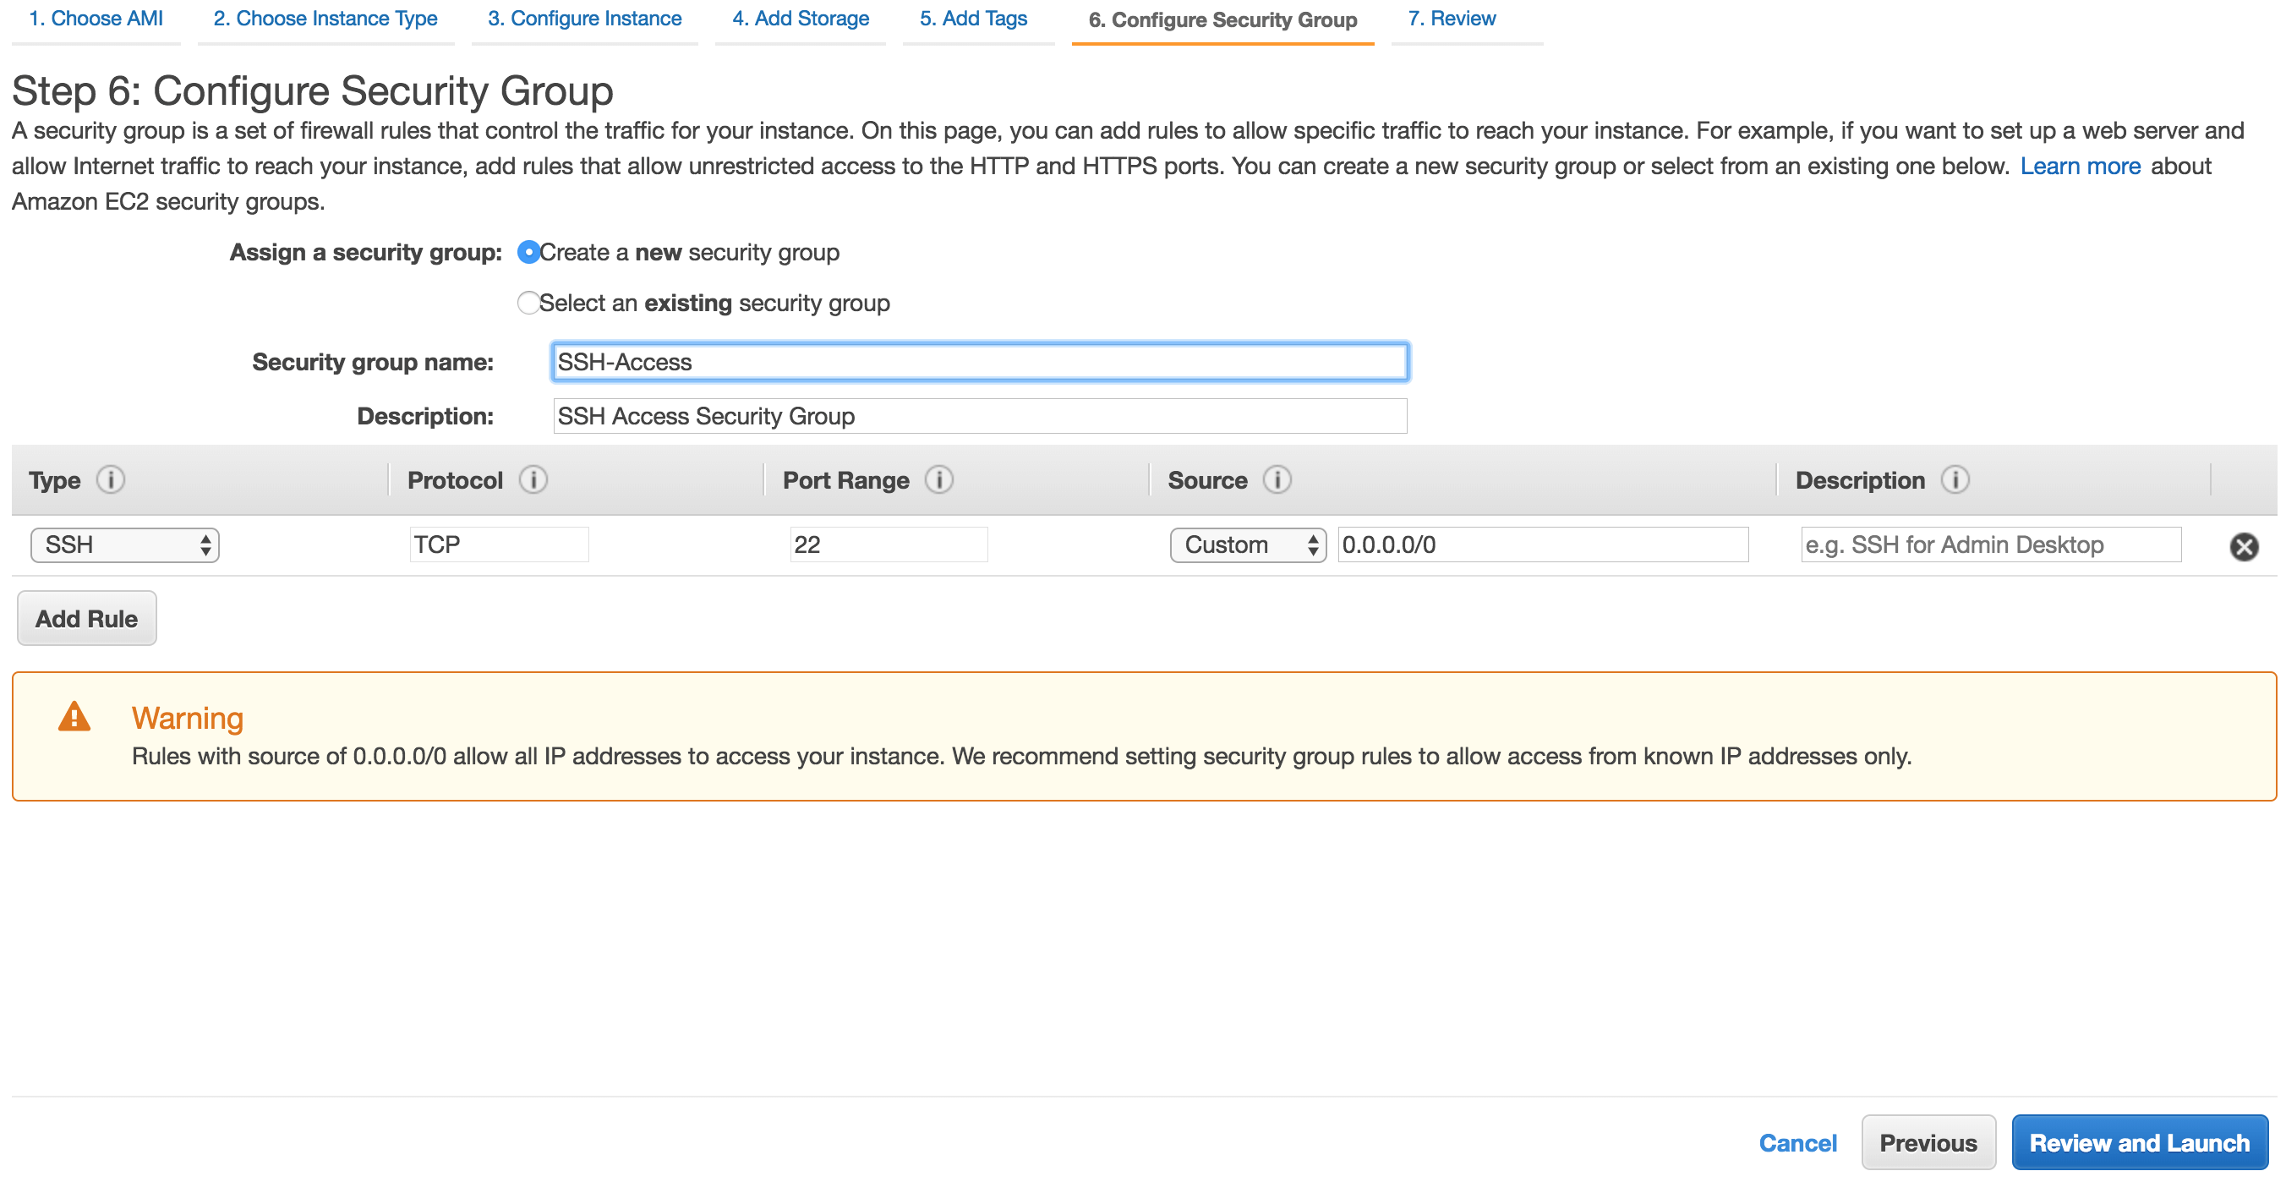The image size is (2286, 1182).
Task: Switch to the '4. Add Storage' tab
Action: click(800, 18)
